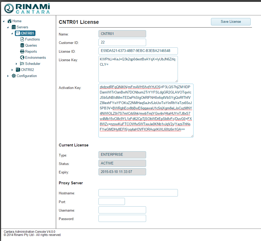Expand the Scheduler tree node
Viewport: 261px width, 241px height.
point(16,64)
